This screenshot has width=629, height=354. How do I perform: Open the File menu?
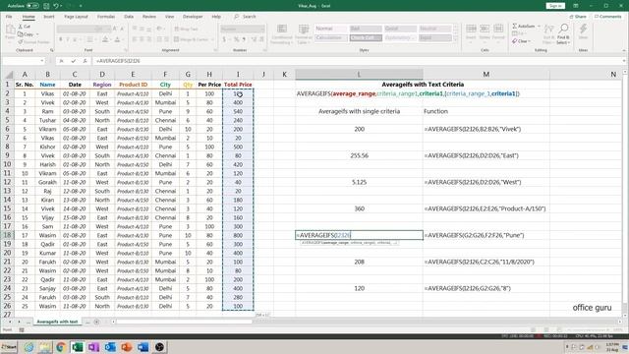click(9, 17)
